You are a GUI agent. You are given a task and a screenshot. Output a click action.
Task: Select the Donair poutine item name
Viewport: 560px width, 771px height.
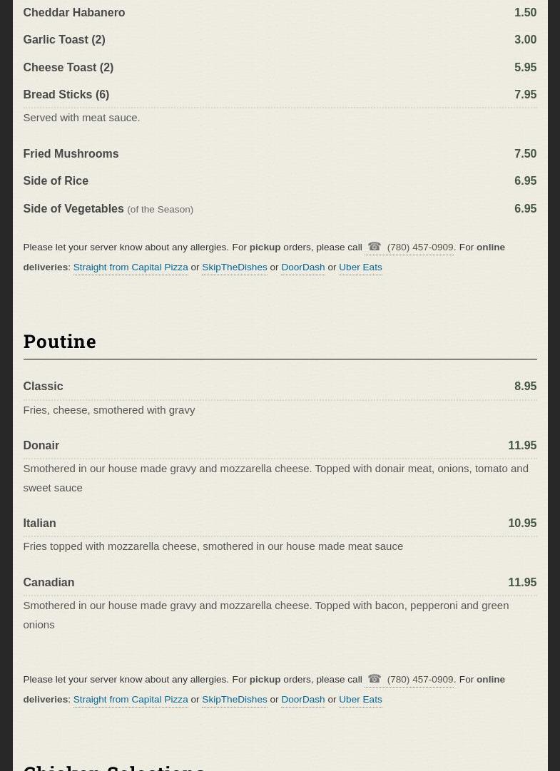point(41,446)
